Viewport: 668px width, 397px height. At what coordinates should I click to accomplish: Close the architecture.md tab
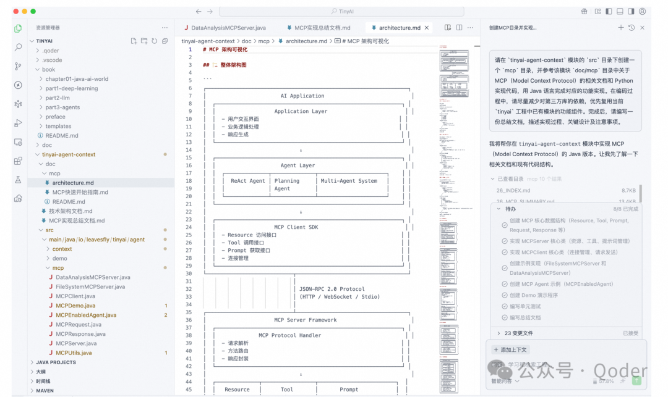pyautogui.click(x=426, y=28)
